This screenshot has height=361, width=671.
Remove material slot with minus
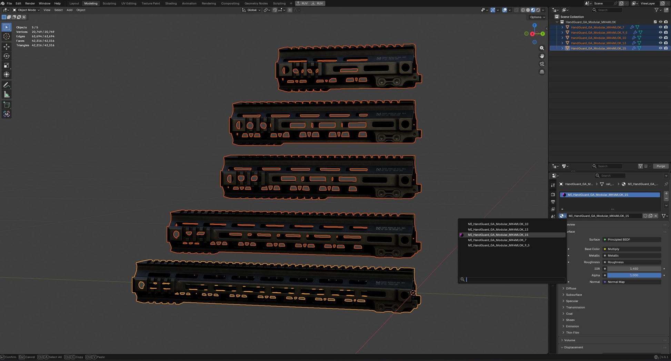point(666,199)
